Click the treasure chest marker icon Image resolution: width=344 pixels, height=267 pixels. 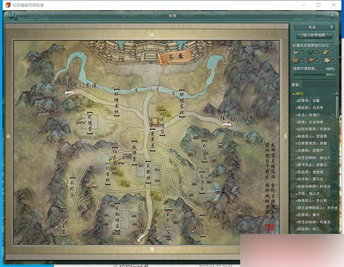tap(296, 60)
